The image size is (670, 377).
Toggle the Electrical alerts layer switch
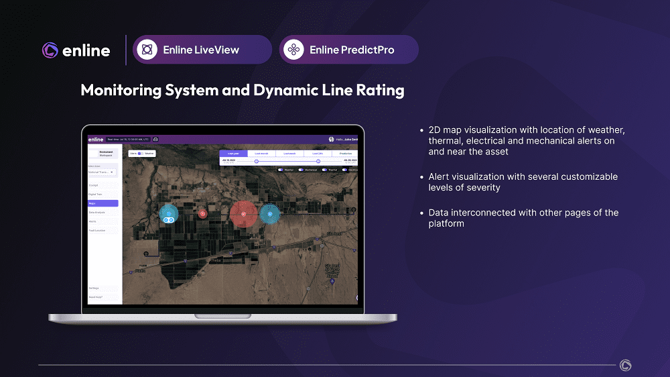tap(344, 170)
